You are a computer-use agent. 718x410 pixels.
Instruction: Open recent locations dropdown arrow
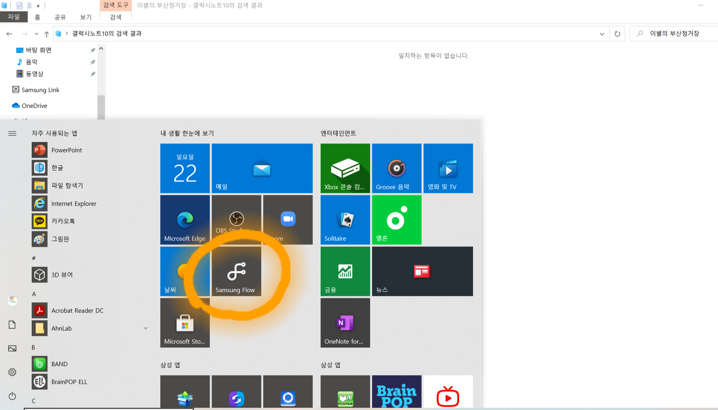click(36, 34)
